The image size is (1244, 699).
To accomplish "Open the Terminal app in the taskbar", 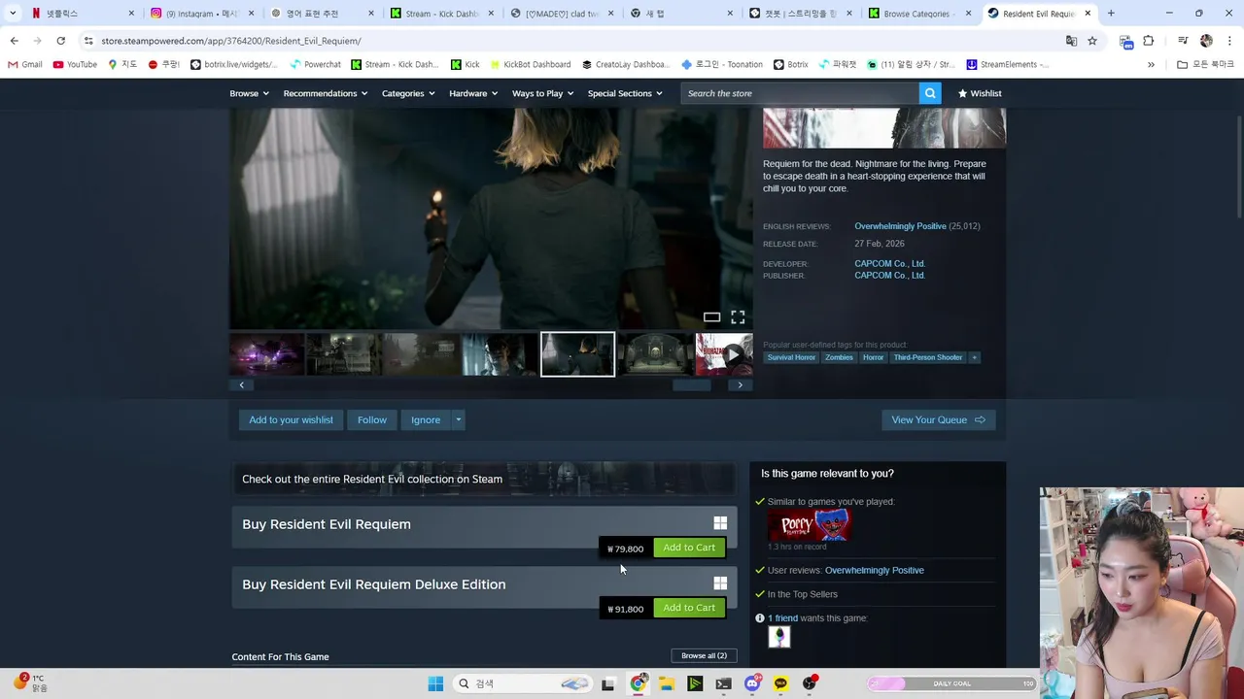I will coord(723,683).
